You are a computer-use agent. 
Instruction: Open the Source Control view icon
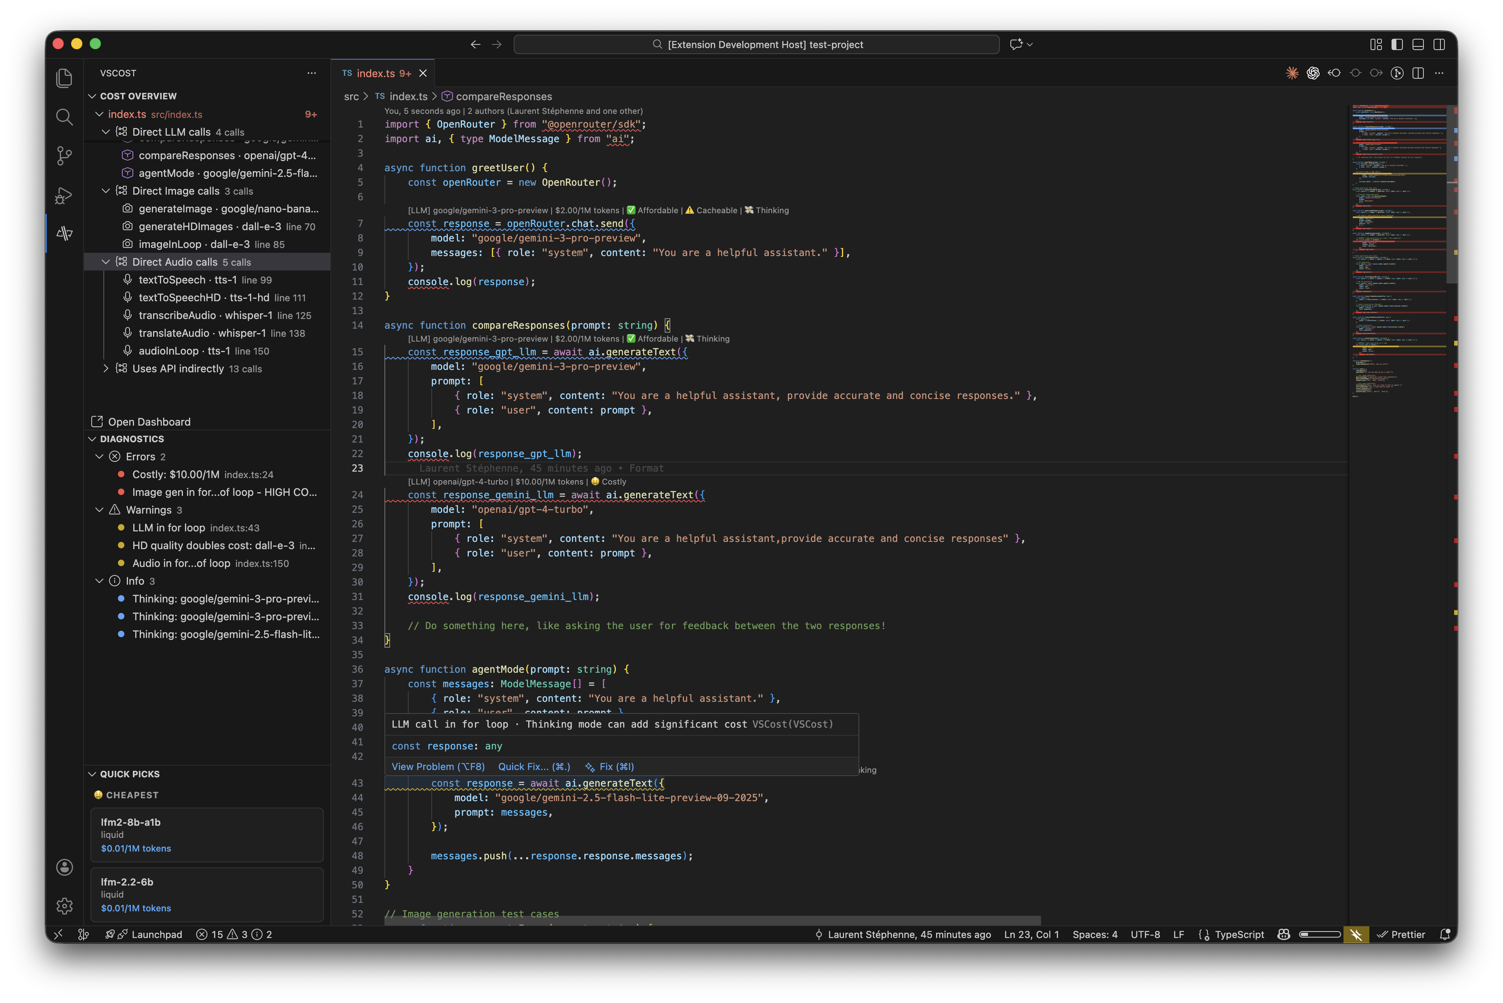[64, 155]
